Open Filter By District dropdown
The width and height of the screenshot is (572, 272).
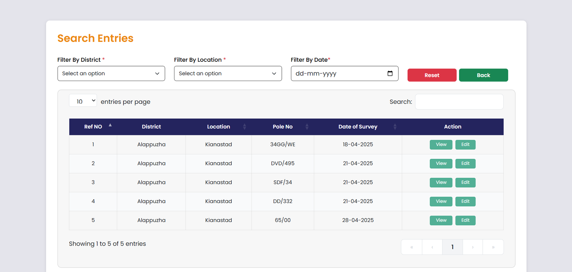(111, 74)
